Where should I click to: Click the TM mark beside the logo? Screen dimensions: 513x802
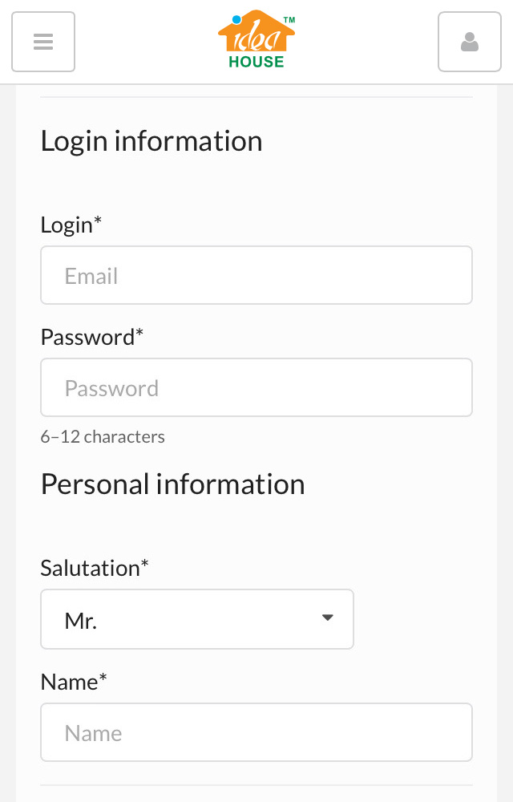(x=289, y=20)
